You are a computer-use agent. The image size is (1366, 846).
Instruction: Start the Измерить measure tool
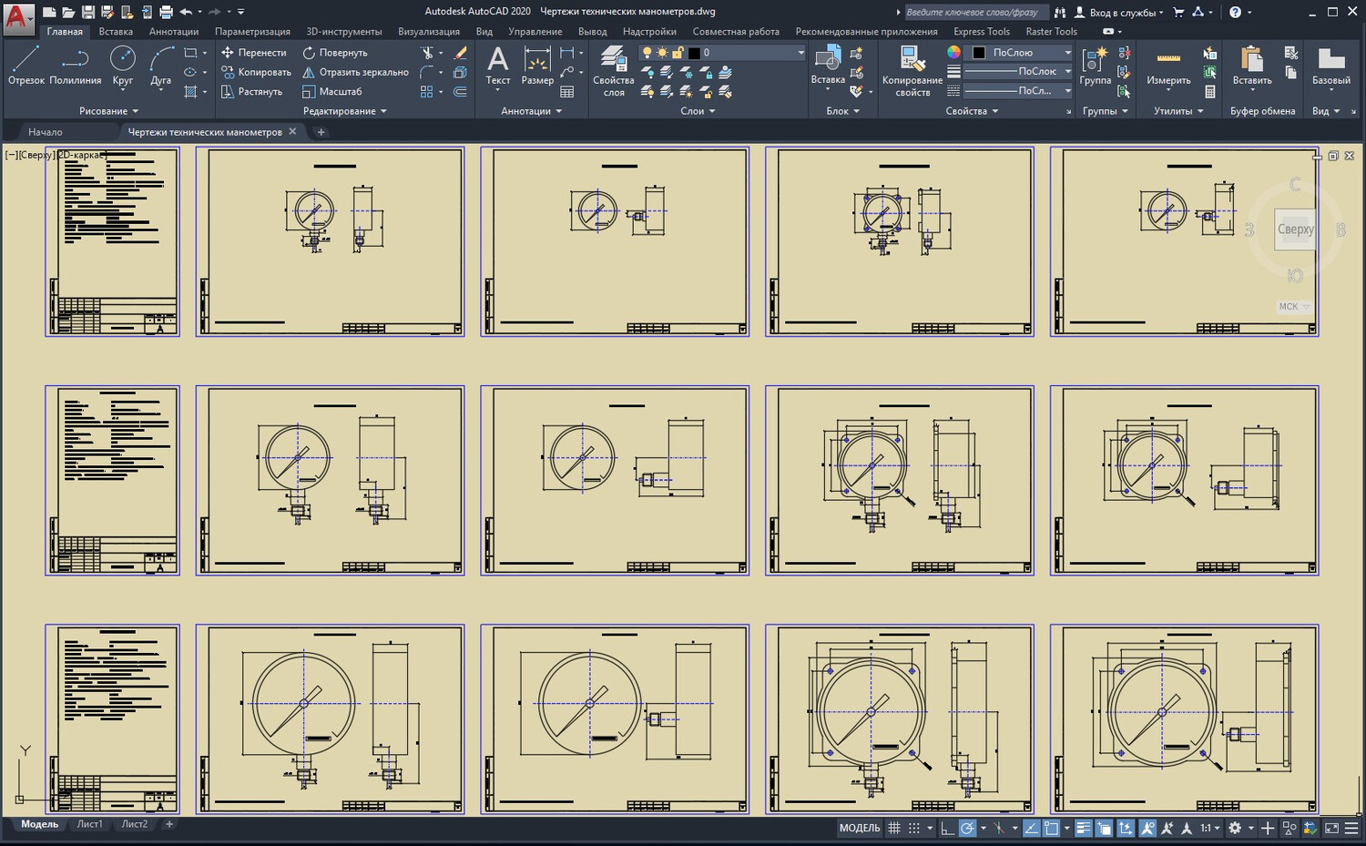point(1167,66)
